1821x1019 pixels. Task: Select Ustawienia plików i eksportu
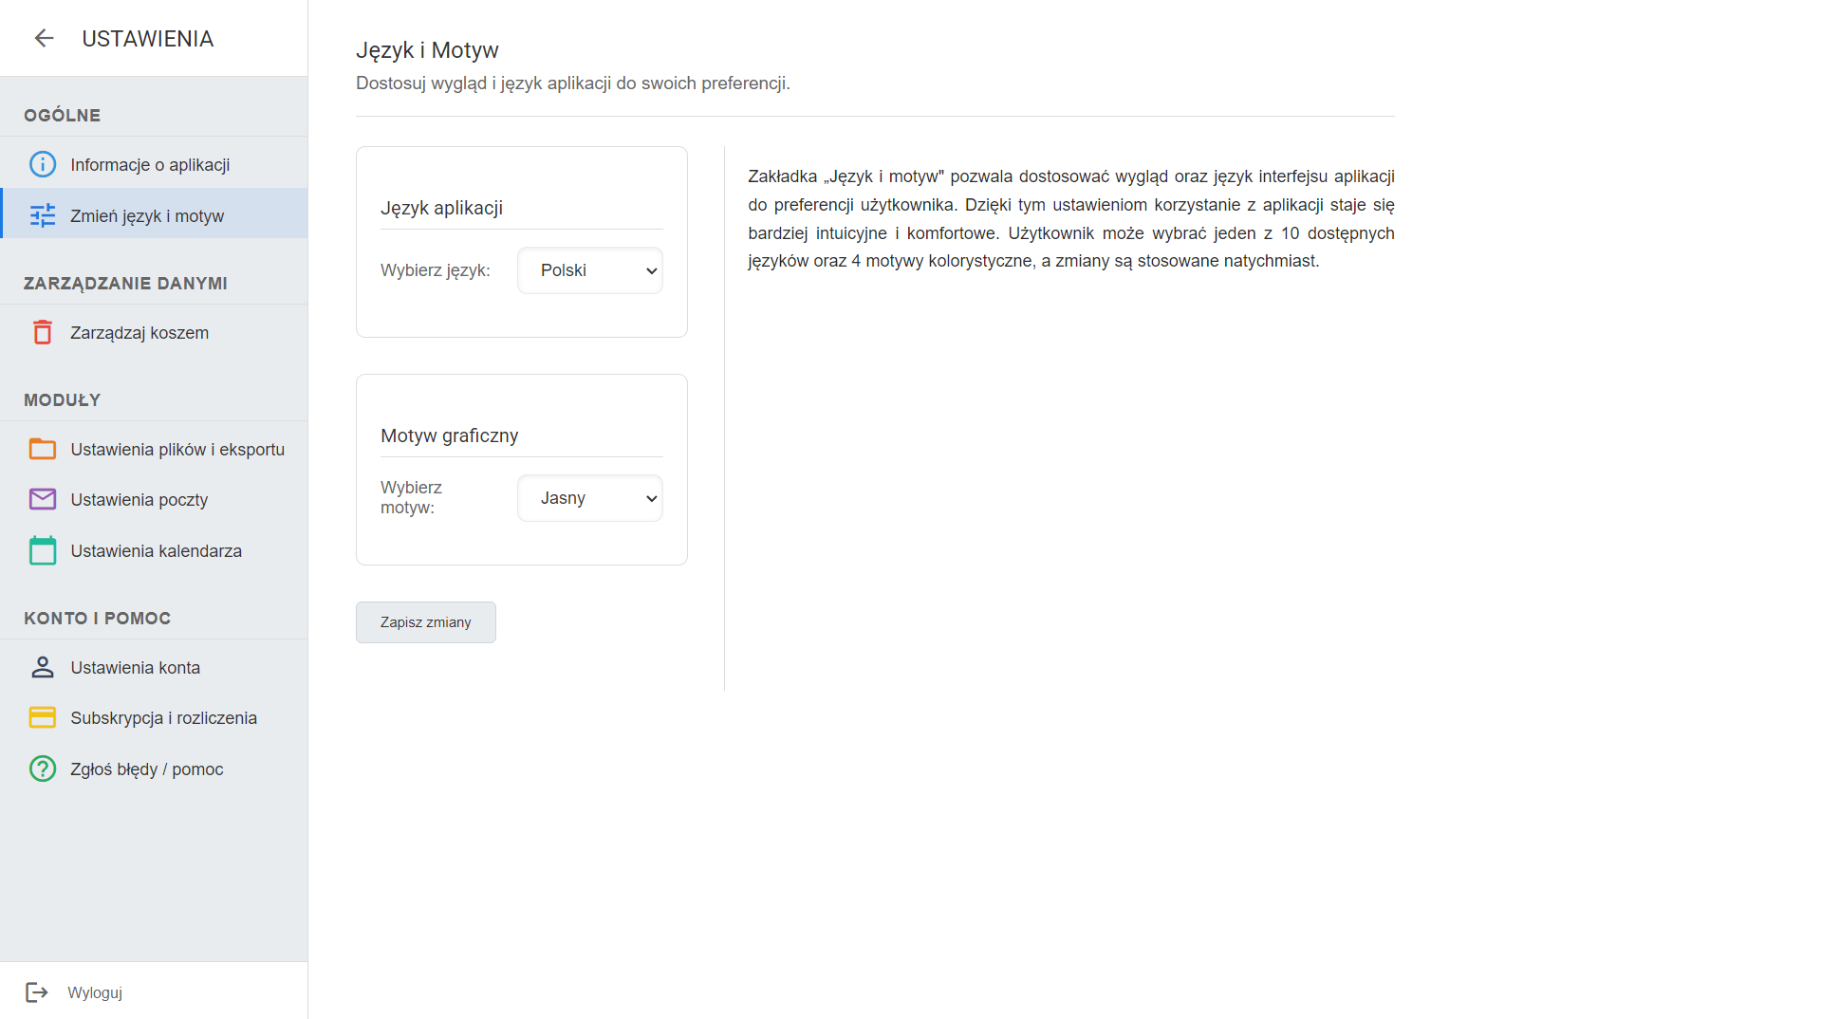tap(177, 450)
